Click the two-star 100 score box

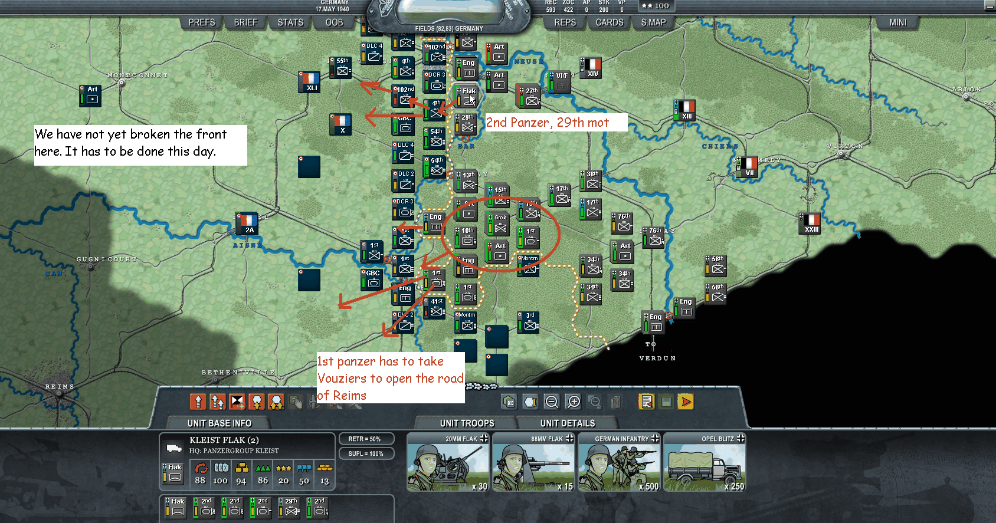click(656, 6)
